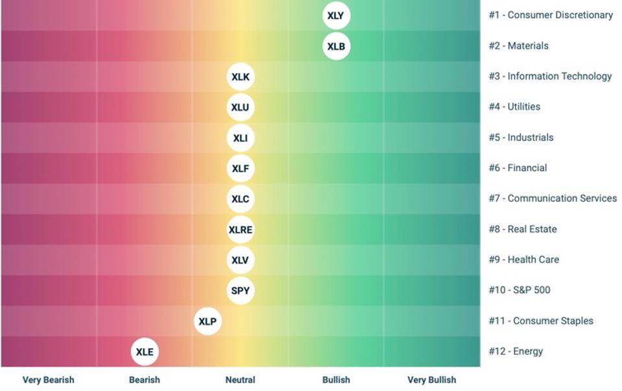The image size is (622, 391).
Task: Select the XLF ticker marker
Action: pos(240,168)
